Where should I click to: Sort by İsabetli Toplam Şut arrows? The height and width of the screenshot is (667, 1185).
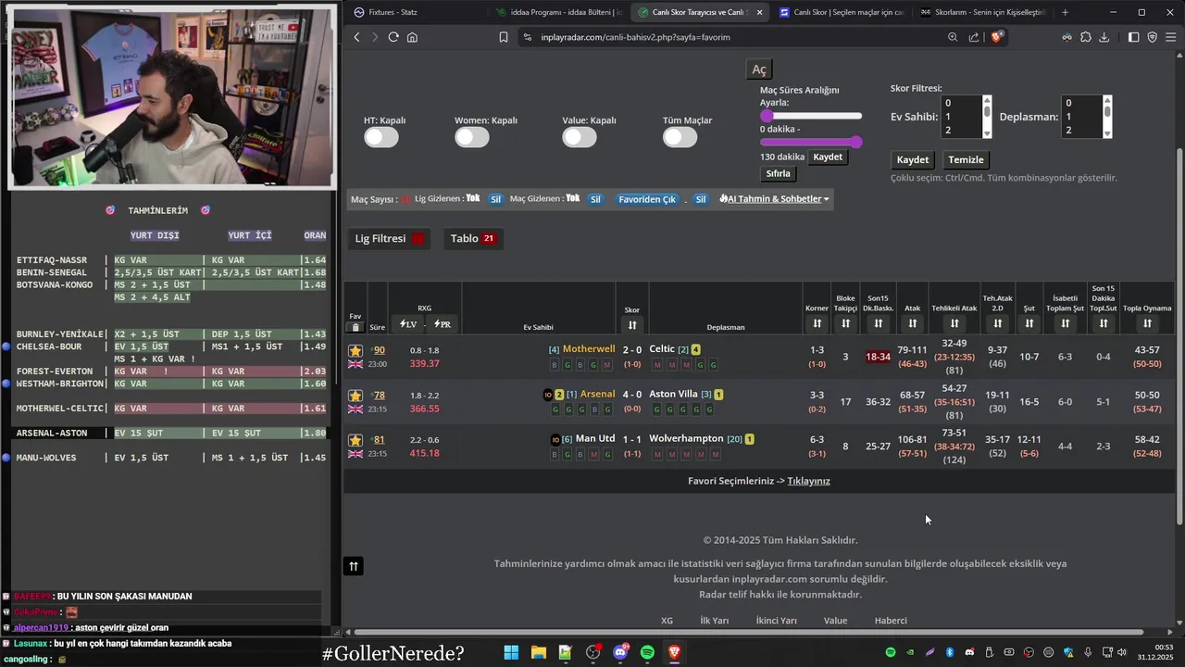(1065, 323)
